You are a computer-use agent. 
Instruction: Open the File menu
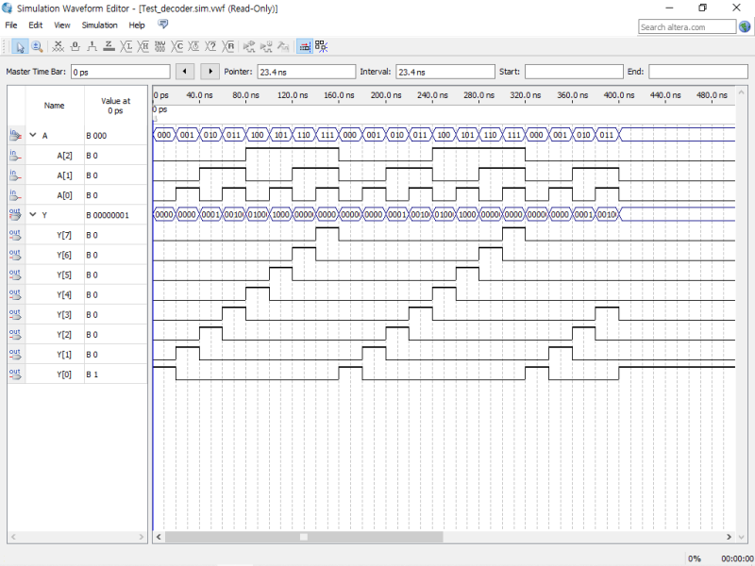[x=11, y=25]
